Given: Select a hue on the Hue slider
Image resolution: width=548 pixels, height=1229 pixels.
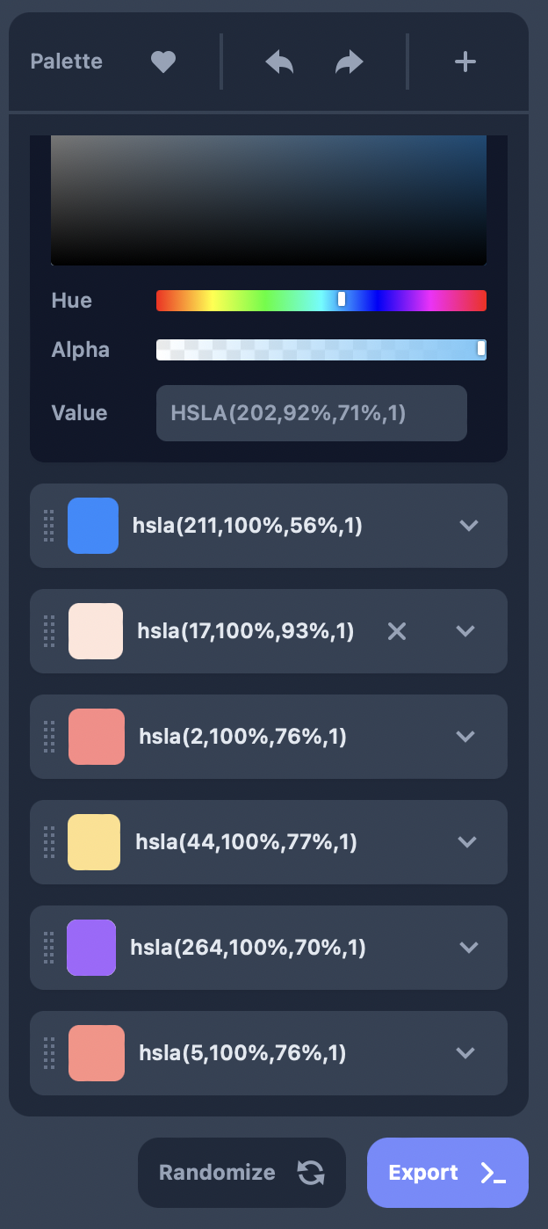Looking at the screenshot, I should point(341,300).
